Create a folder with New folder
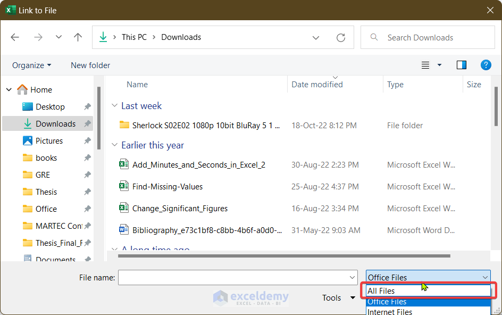 point(90,65)
